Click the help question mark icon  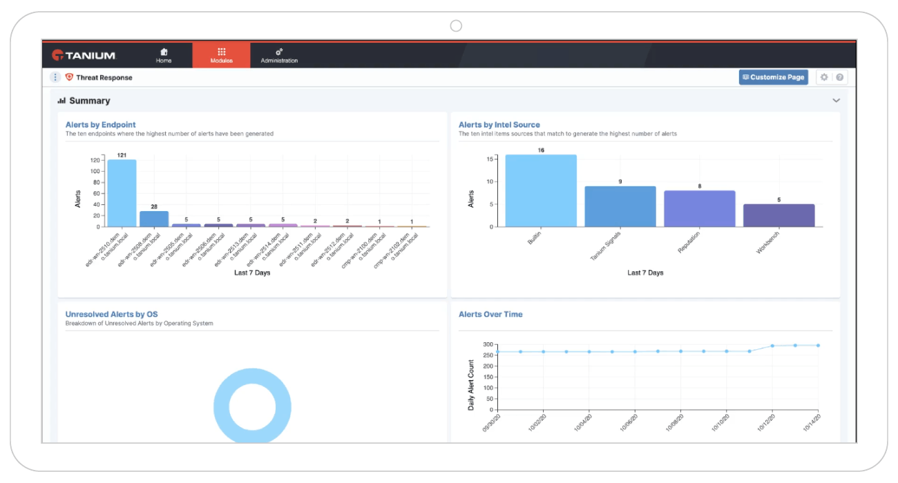tap(839, 77)
